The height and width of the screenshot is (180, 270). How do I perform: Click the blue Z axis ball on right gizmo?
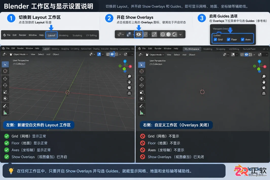point(259,61)
